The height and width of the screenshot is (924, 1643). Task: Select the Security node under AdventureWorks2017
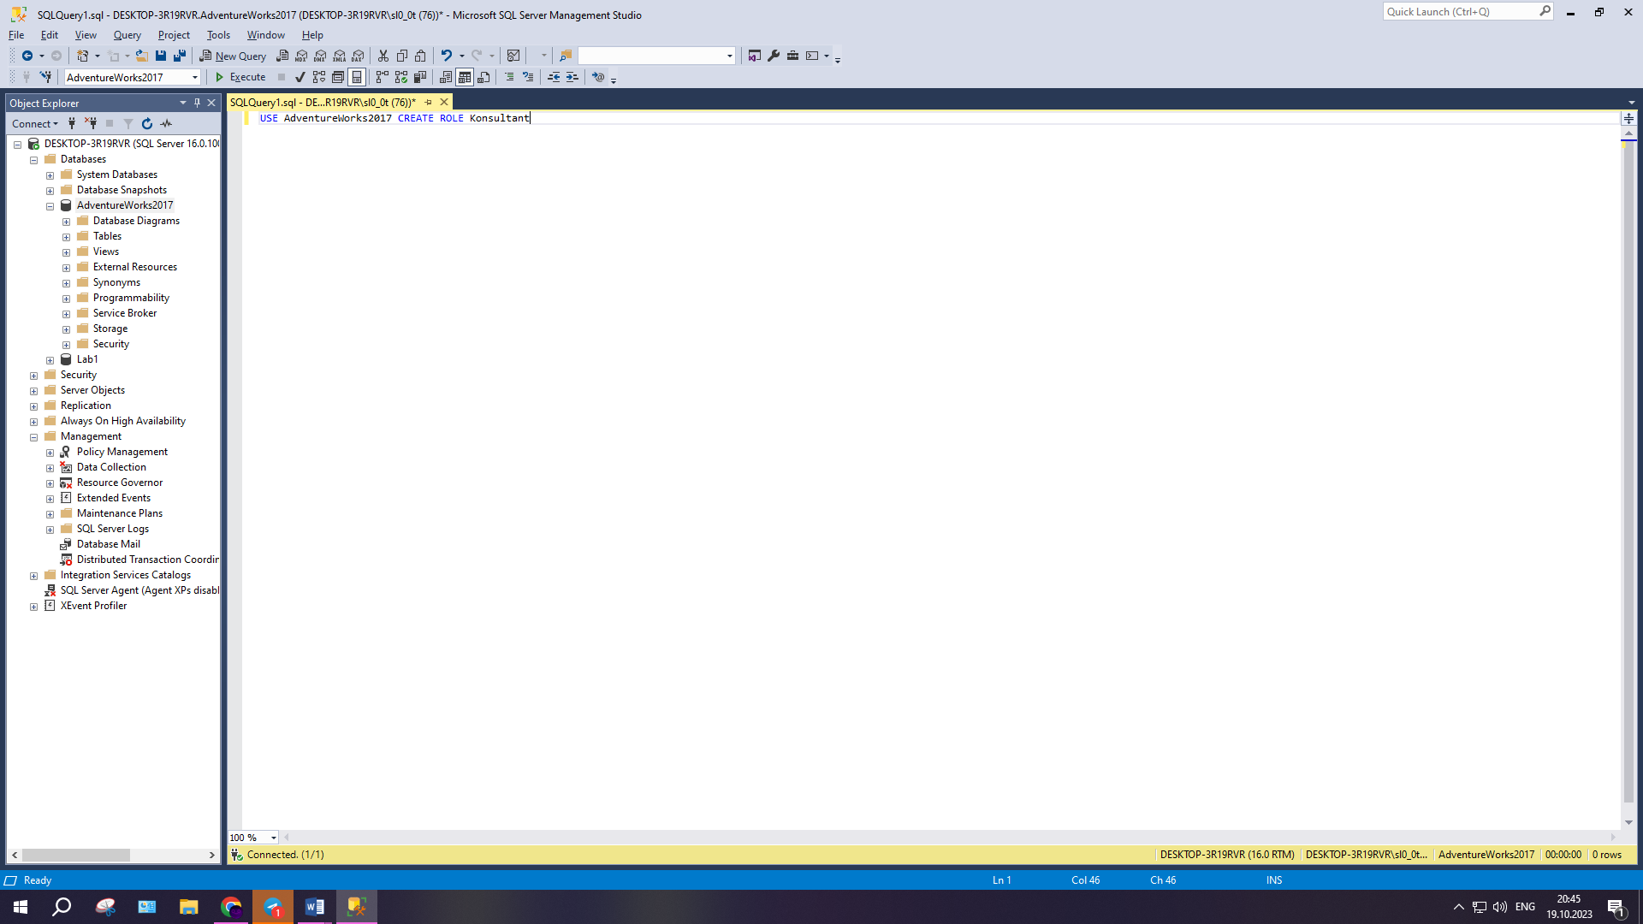point(111,344)
